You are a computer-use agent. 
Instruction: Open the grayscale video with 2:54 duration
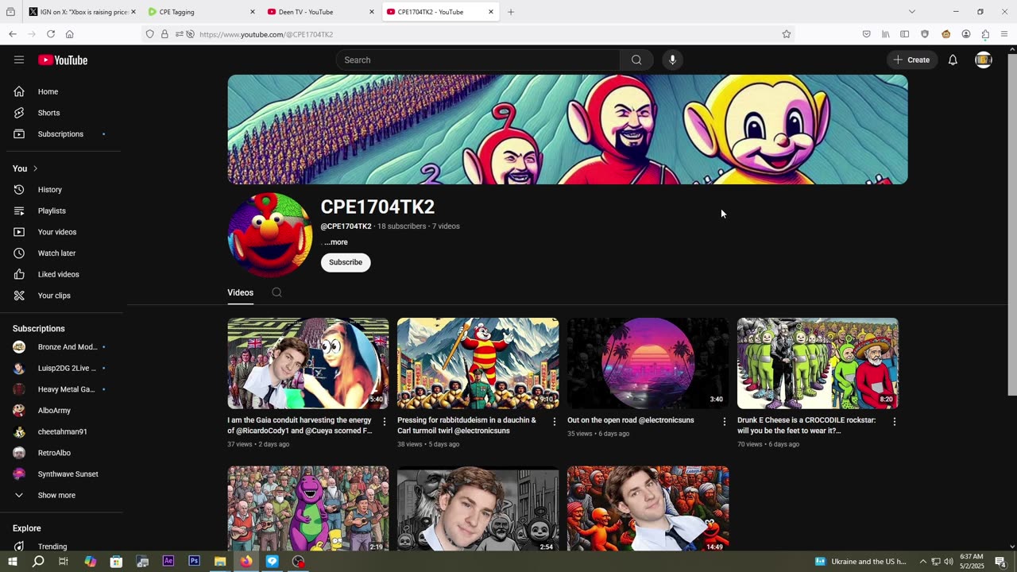point(478,508)
